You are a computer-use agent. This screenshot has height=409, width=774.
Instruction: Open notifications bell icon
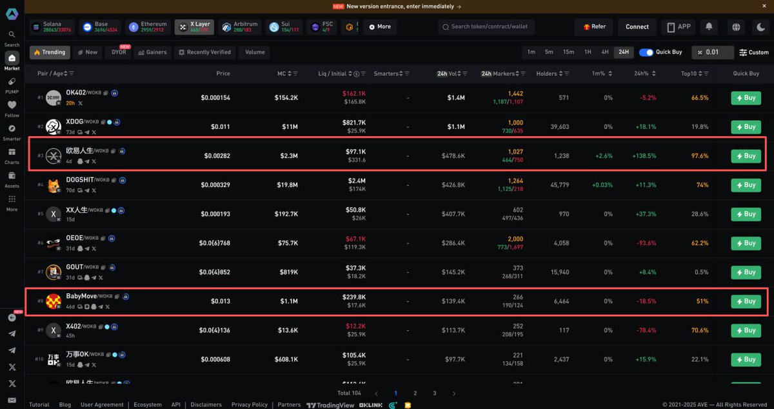709,27
